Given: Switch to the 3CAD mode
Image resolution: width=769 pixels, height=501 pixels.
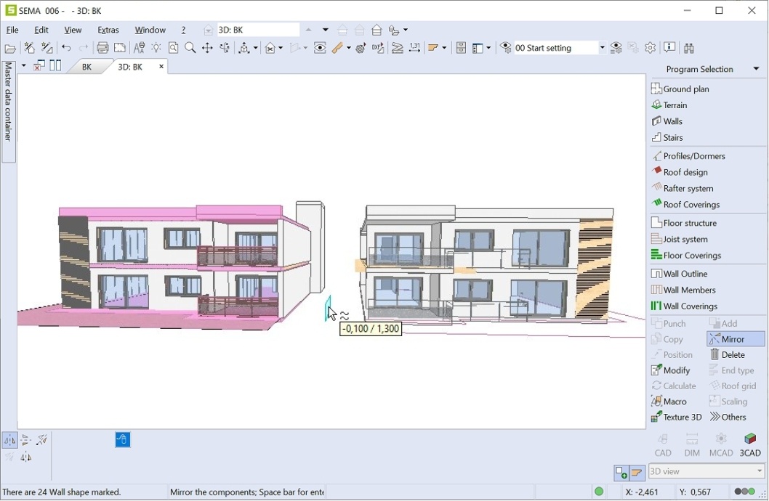Looking at the screenshot, I should [x=749, y=444].
